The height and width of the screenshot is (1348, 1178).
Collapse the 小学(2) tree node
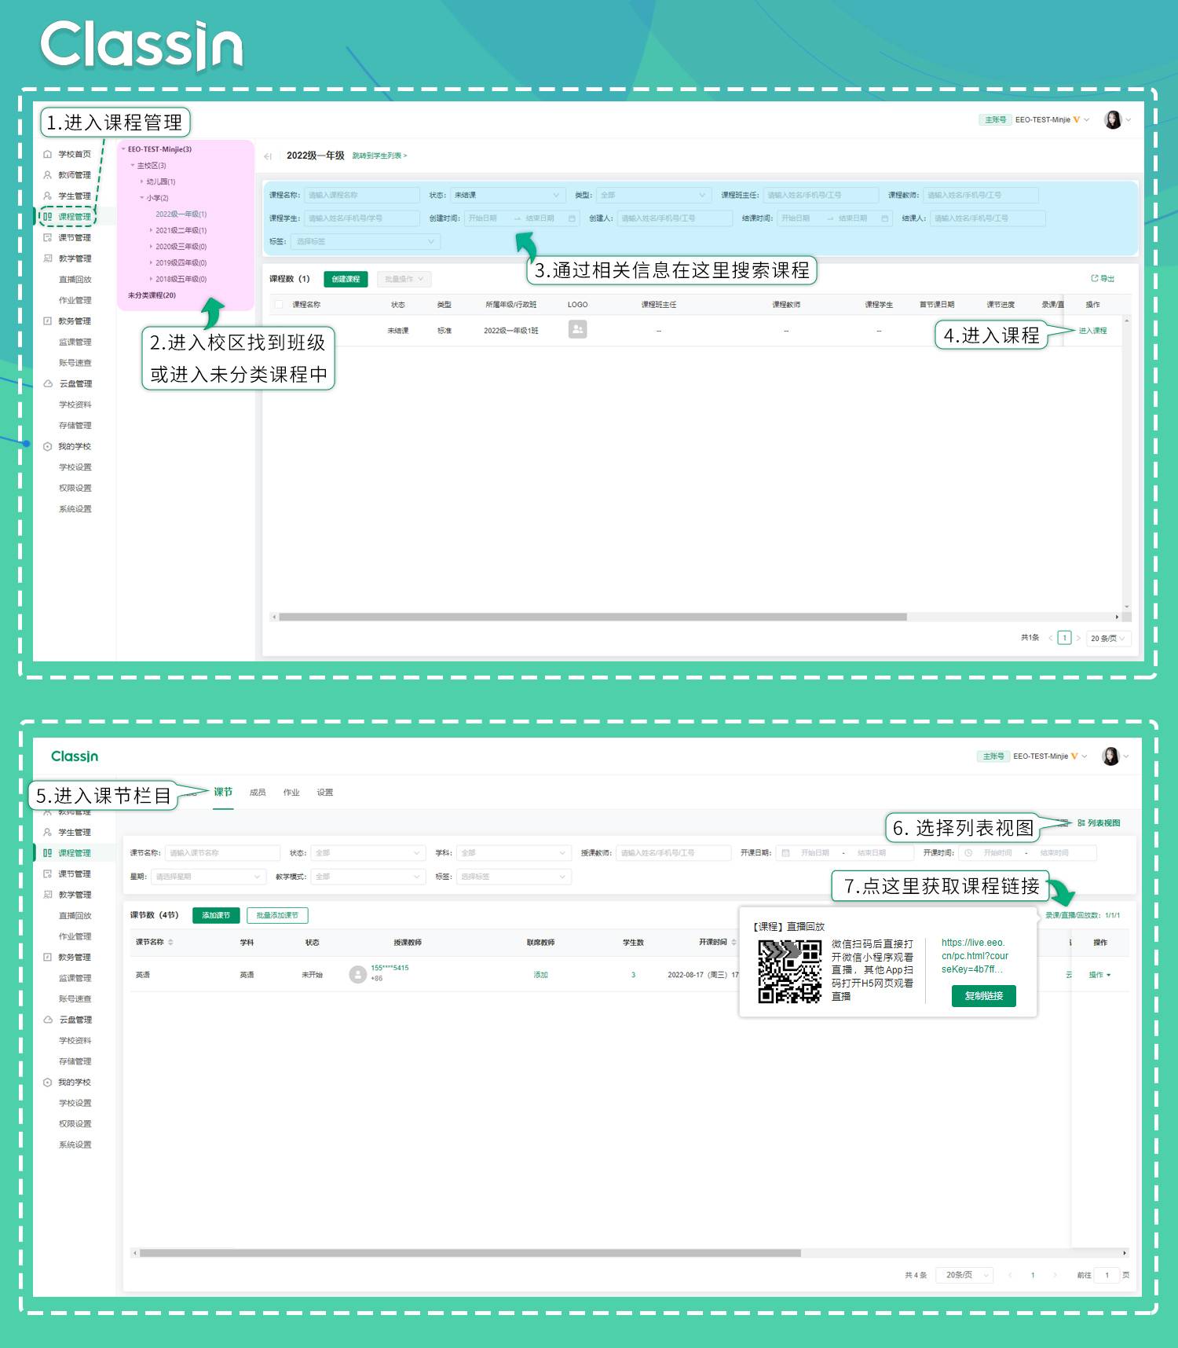tap(142, 198)
